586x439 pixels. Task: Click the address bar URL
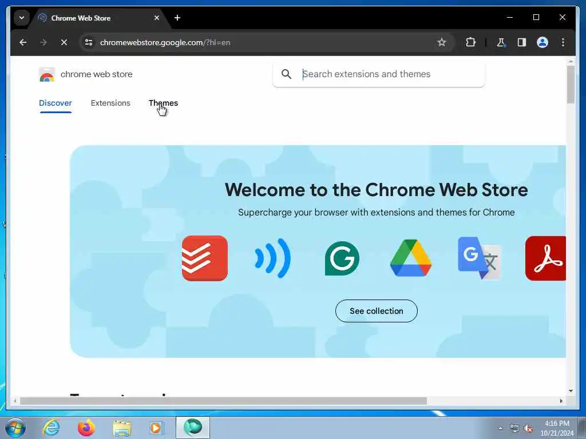[x=165, y=42]
